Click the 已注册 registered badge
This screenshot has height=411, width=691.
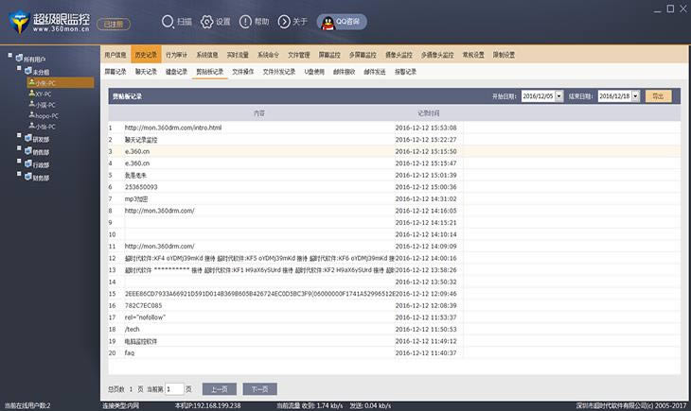[x=112, y=21]
